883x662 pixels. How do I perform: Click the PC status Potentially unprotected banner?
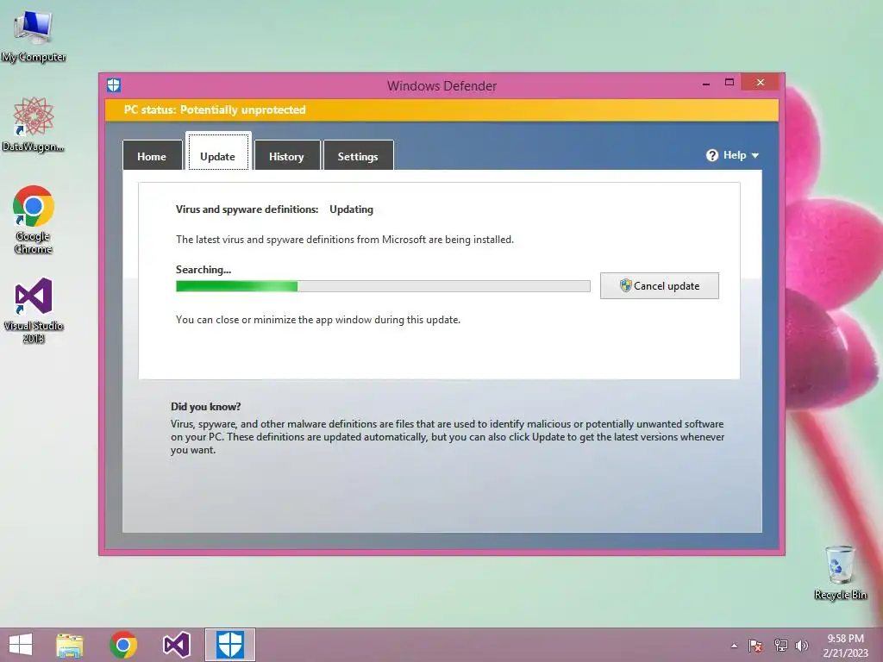(441, 109)
